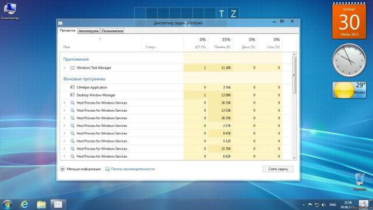This screenshot has height=210, width=373.
Task: Click the Task Manager title bar icon
Action: pyautogui.click(x=61, y=23)
